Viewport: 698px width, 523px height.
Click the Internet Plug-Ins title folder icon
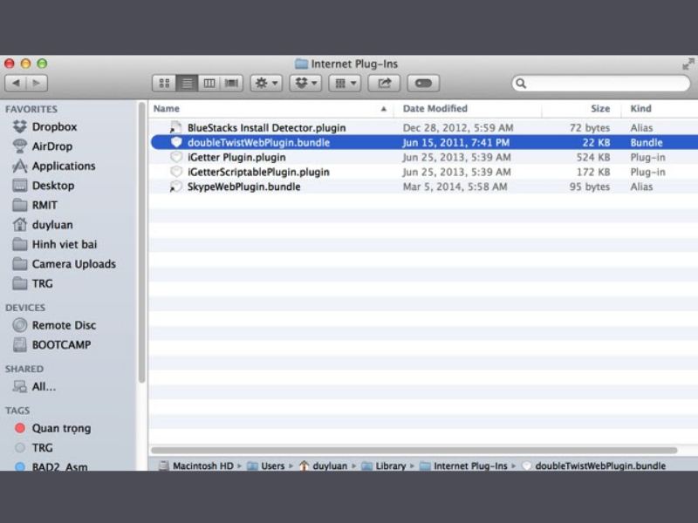coord(301,64)
